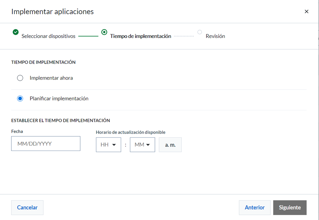Select Planificar implementación radio button
Screen dimensions: 319x220
pyautogui.click(x=20, y=99)
